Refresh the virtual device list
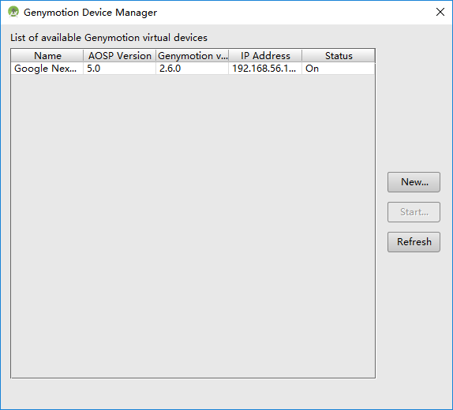The width and height of the screenshot is (453, 410). 414,242
